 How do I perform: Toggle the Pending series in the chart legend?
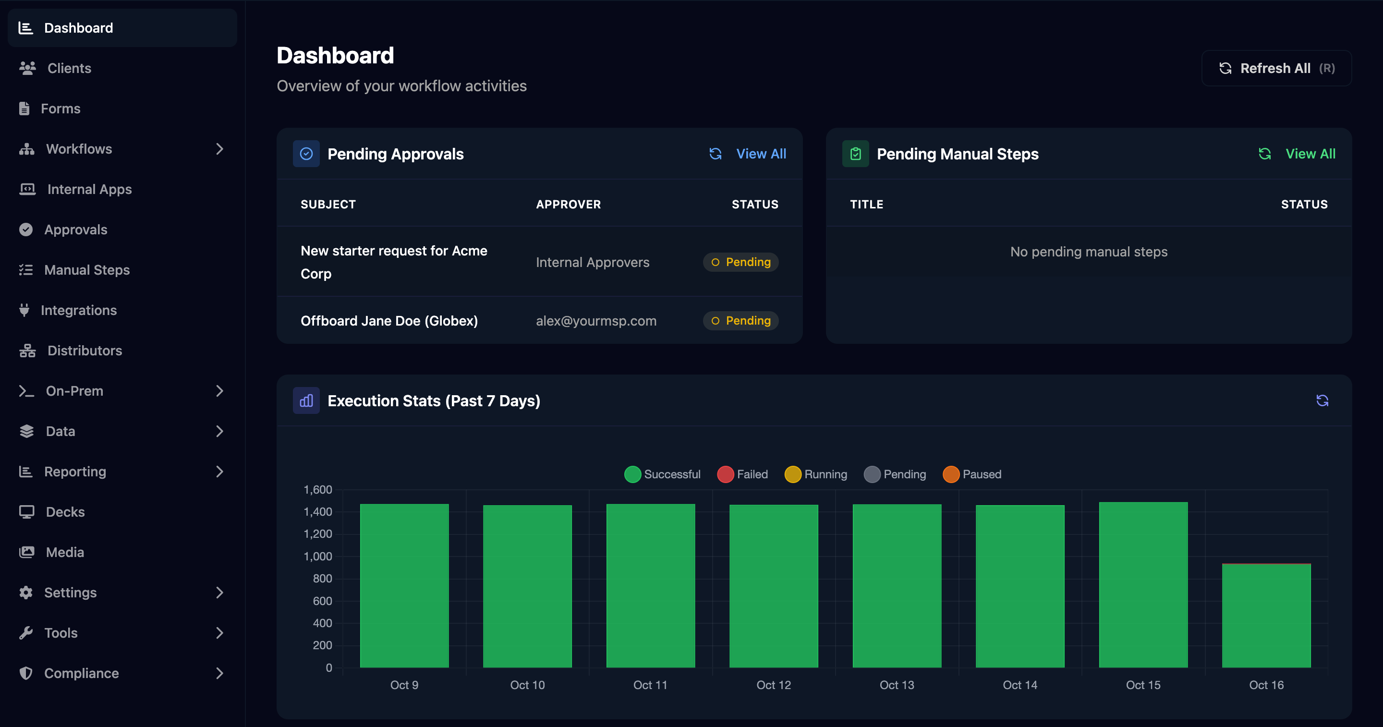click(895, 474)
